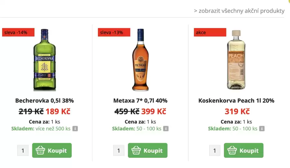Click info icon beside Koskenkorva Peach stock status
Image resolution: width=290 pixels, height=168 pixels.
(262, 129)
